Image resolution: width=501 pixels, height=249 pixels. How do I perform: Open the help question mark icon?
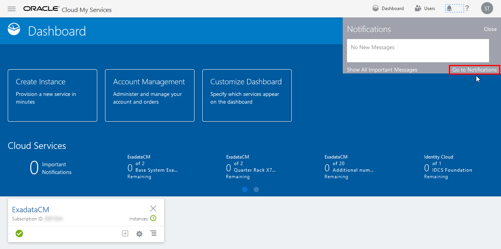tap(467, 8)
